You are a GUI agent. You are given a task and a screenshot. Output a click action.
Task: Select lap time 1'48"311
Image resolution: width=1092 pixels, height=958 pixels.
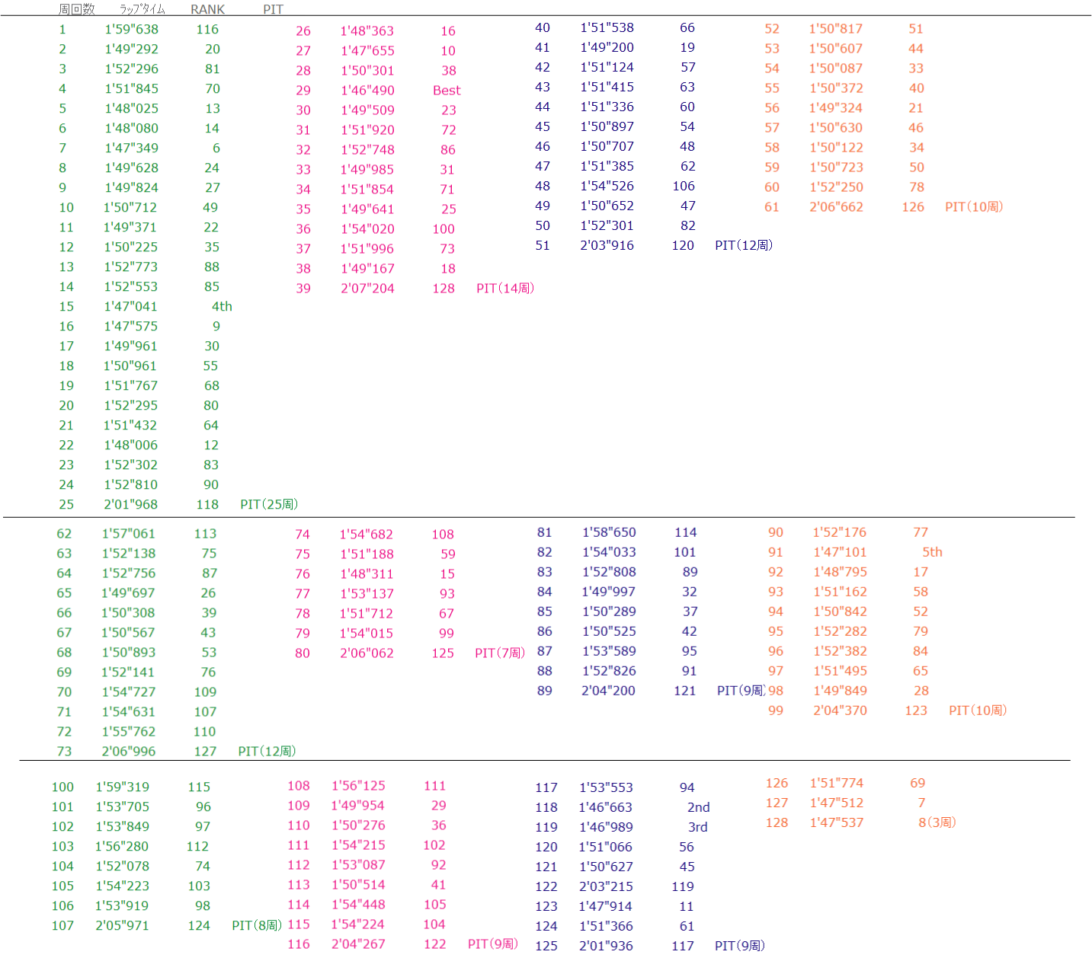pyautogui.click(x=367, y=573)
